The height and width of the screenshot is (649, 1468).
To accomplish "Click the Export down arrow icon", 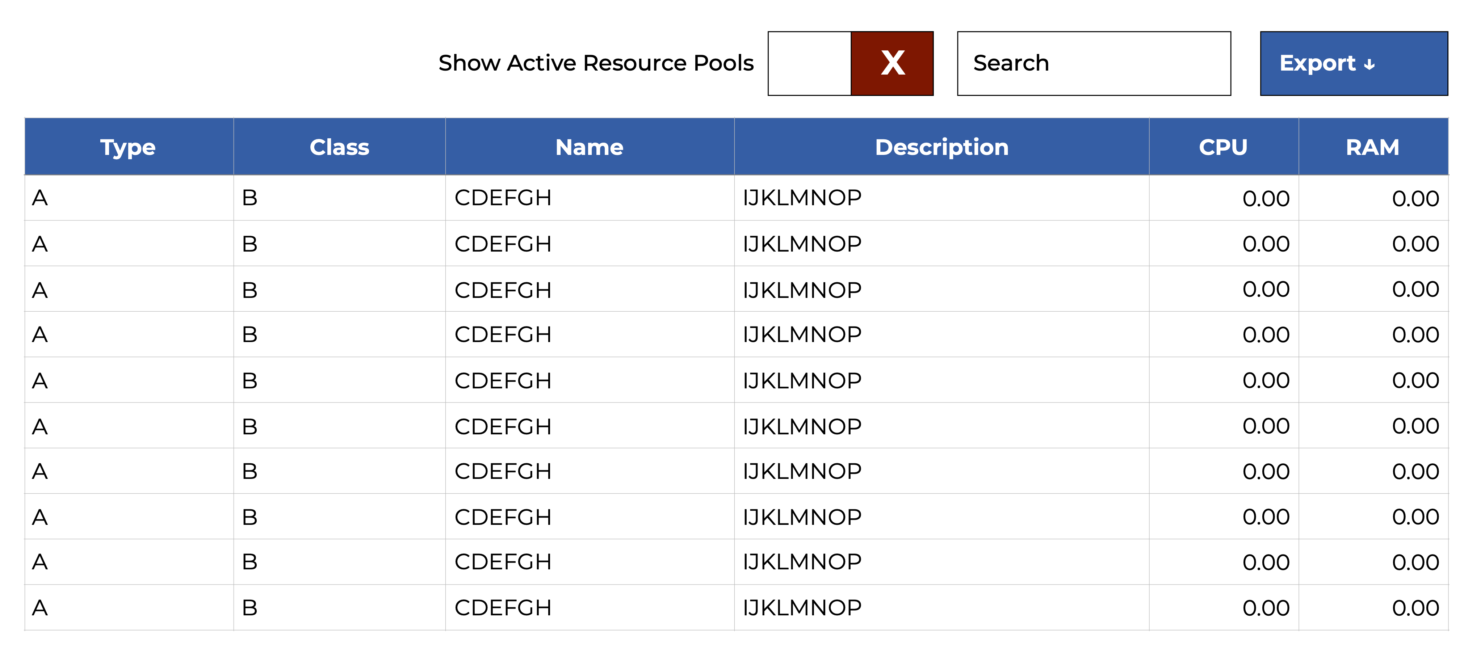I will click(1370, 65).
